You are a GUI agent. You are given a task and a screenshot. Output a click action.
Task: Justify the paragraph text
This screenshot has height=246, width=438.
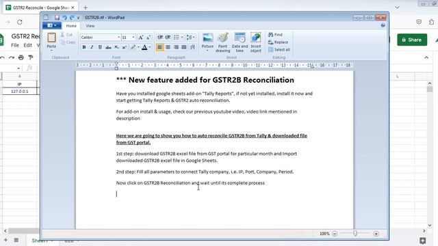point(184,47)
